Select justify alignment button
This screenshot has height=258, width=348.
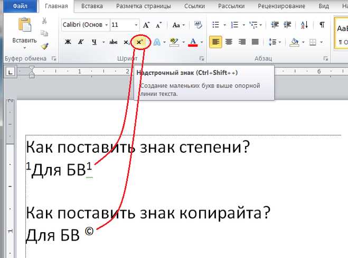tap(255, 42)
